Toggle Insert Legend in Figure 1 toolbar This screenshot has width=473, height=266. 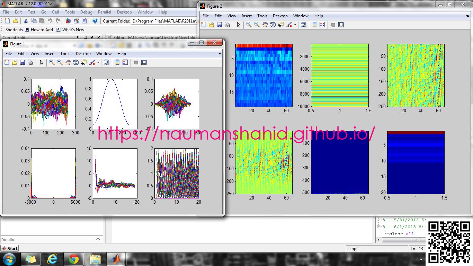[125, 62]
